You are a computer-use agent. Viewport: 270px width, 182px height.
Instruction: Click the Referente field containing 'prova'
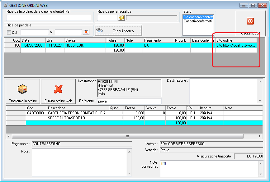coord(129,101)
